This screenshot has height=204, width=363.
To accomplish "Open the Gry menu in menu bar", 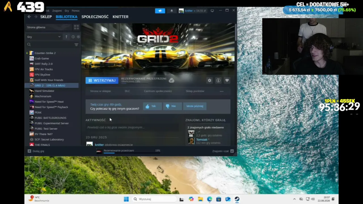I will pos(67,11).
